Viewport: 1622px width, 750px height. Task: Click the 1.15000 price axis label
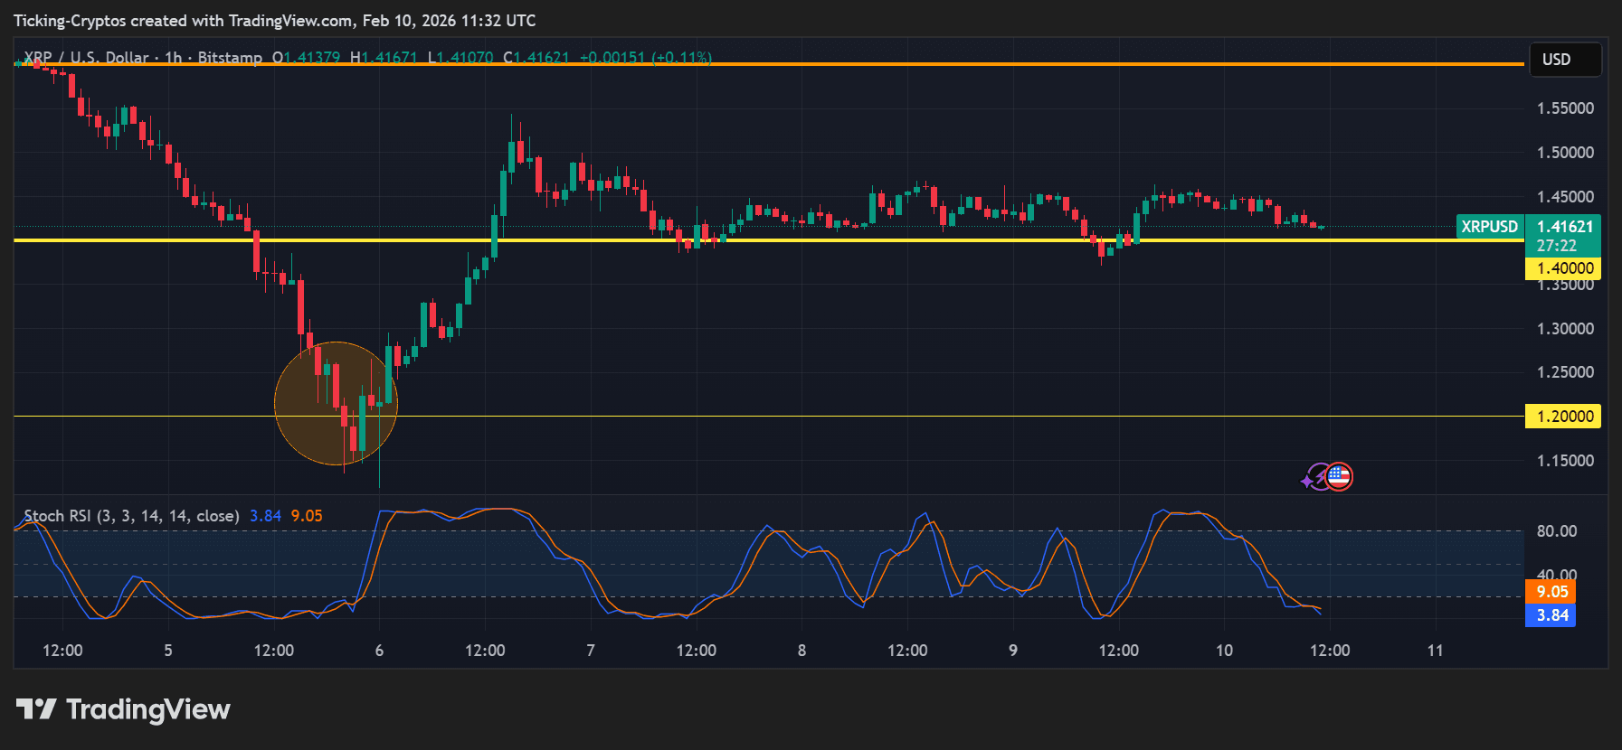point(1565,461)
